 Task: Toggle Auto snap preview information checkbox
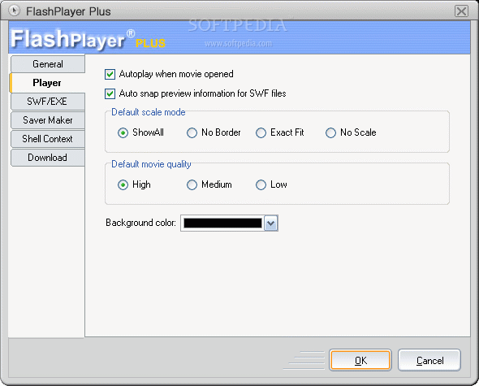(110, 93)
